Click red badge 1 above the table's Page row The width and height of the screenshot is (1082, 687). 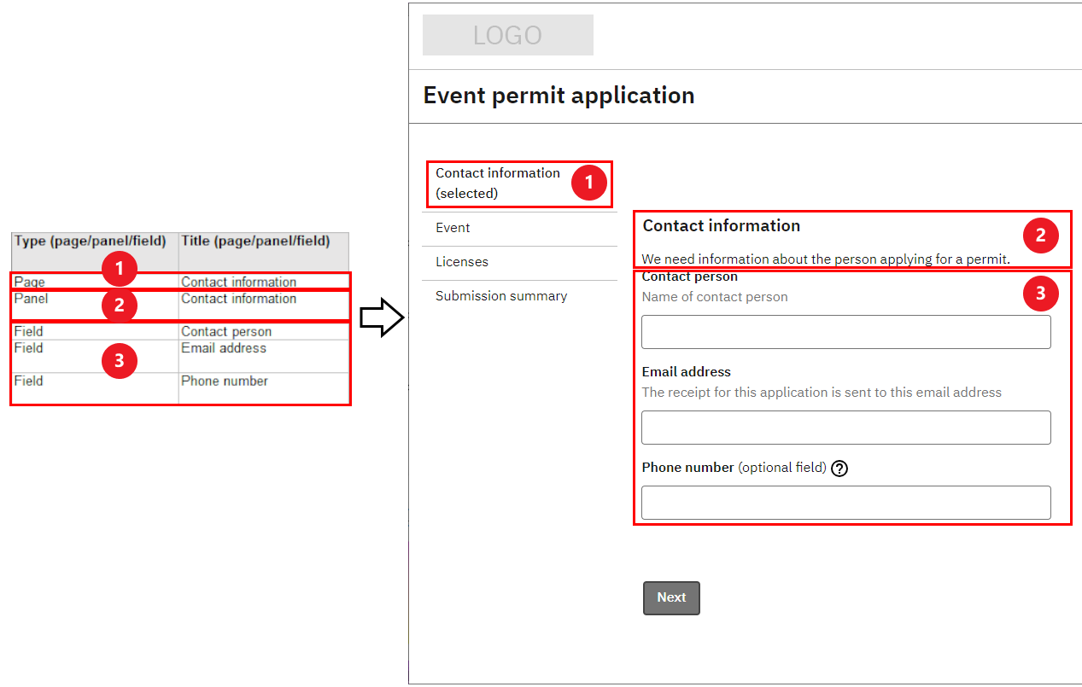click(x=120, y=270)
